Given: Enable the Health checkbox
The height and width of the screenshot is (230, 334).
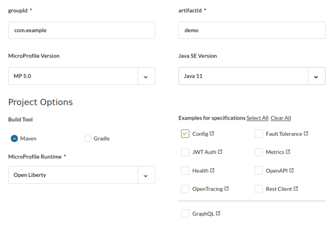Looking at the screenshot, I should click(185, 171).
